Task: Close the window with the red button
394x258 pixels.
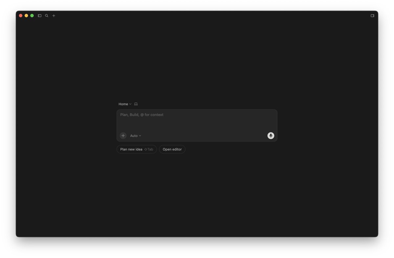Action: 21,16
